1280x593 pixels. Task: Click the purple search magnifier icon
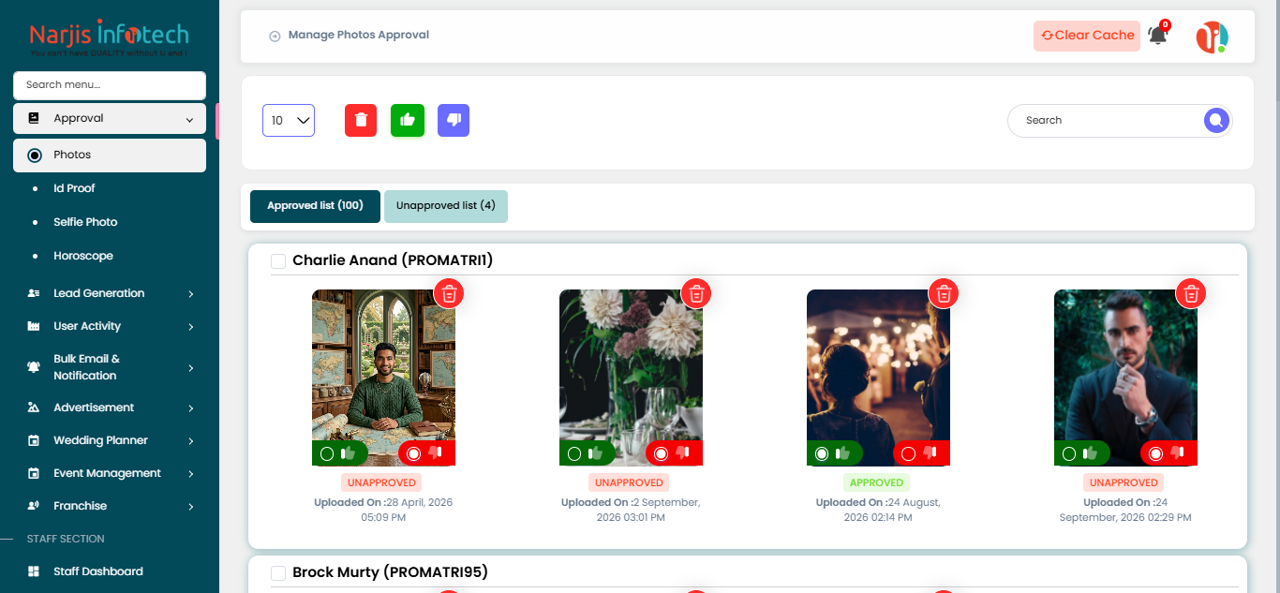1216,120
